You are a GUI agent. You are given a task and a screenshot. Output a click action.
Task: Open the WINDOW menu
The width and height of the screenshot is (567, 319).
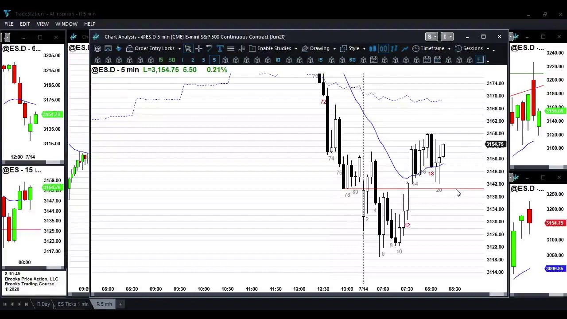pyautogui.click(x=66, y=24)
